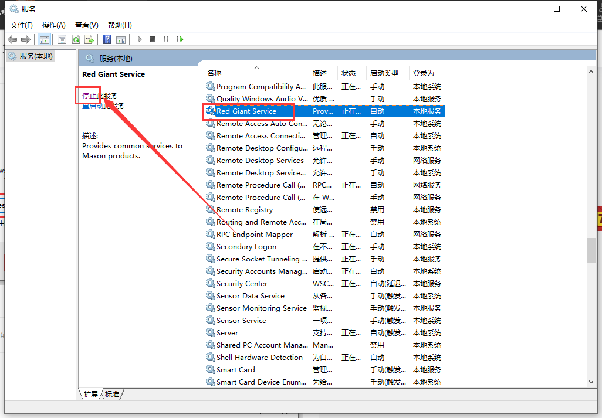Sort by the 状态 column header
The height and width of the screenshot is (418, 602).
(351, 73)
